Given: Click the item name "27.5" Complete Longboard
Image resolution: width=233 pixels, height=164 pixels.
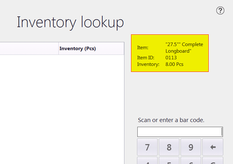Looking at the screenshot, I should pyautogui.click(x=184, y=47).
